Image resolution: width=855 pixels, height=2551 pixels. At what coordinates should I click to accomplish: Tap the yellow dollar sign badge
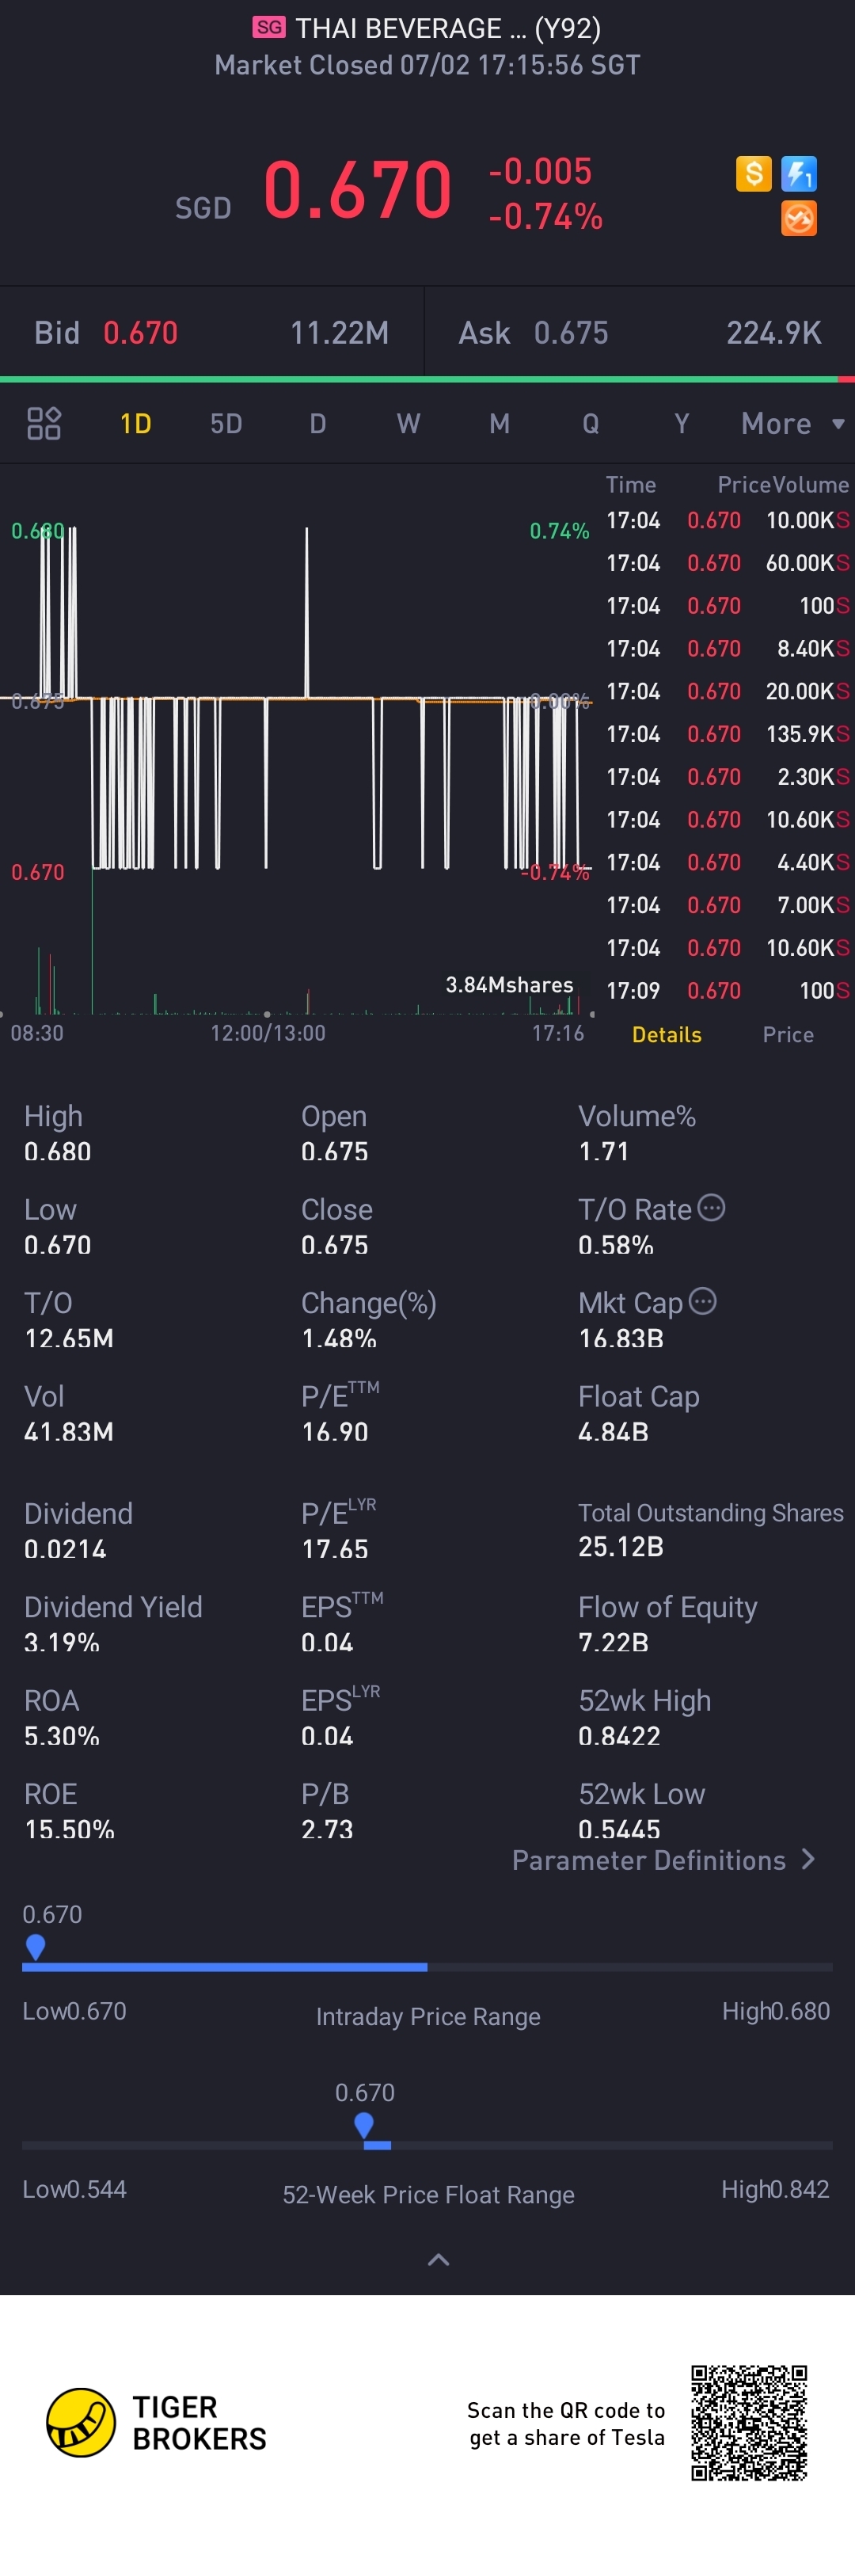[753, 174]
